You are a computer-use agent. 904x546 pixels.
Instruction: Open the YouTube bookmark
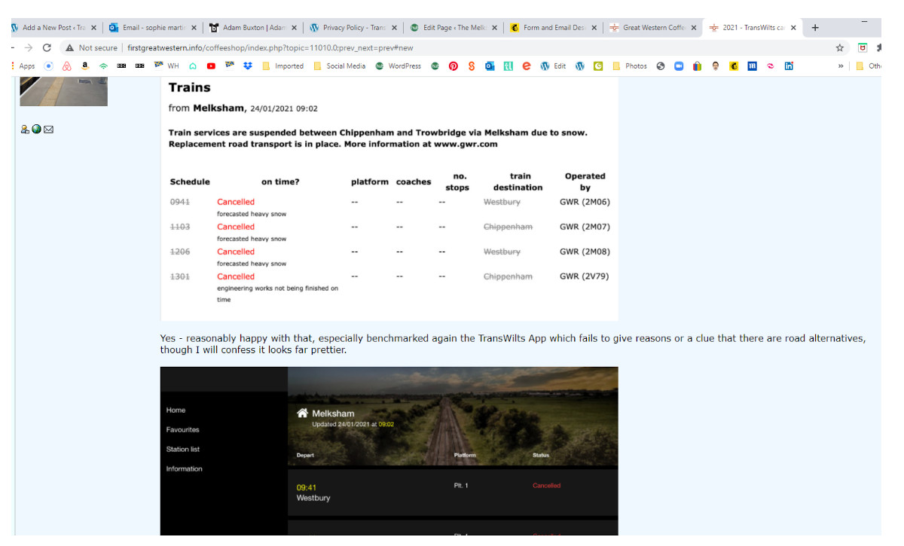point(211,66)
